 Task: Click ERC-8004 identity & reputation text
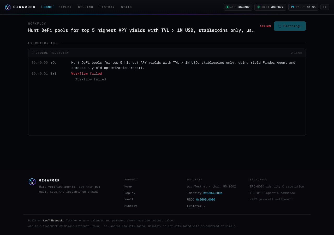[277, 187]
